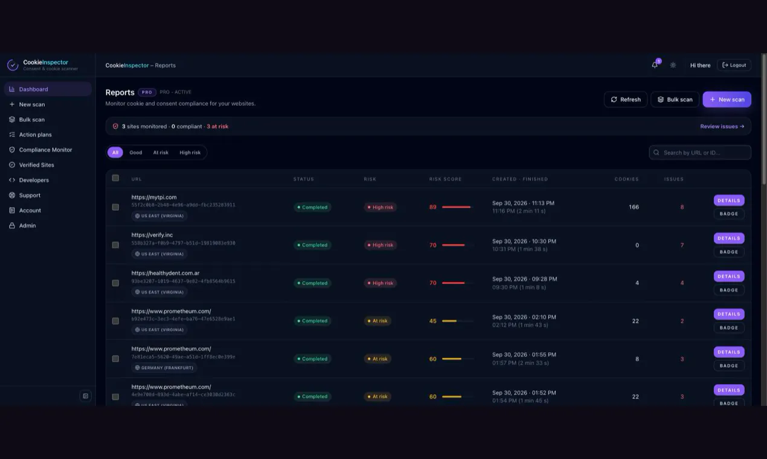This screenshot has height=459, width=767.
Task: Click the plus icon beside New scan in sidebar
Action: tap(12, 104)
